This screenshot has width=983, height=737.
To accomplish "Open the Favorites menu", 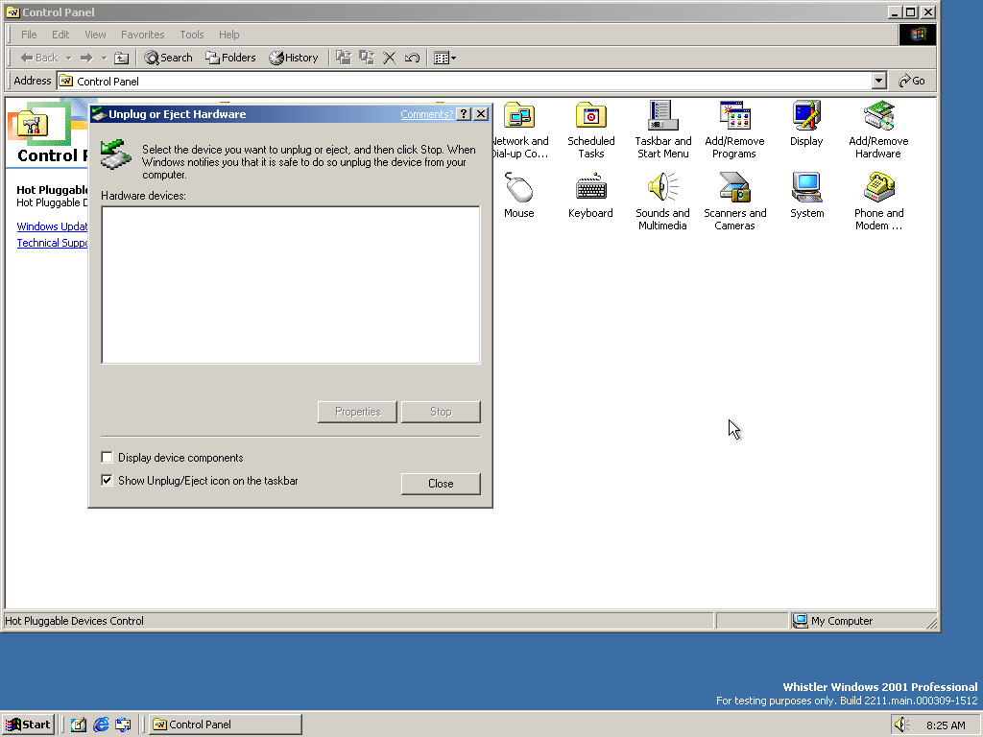I will (x=142, y=35).
